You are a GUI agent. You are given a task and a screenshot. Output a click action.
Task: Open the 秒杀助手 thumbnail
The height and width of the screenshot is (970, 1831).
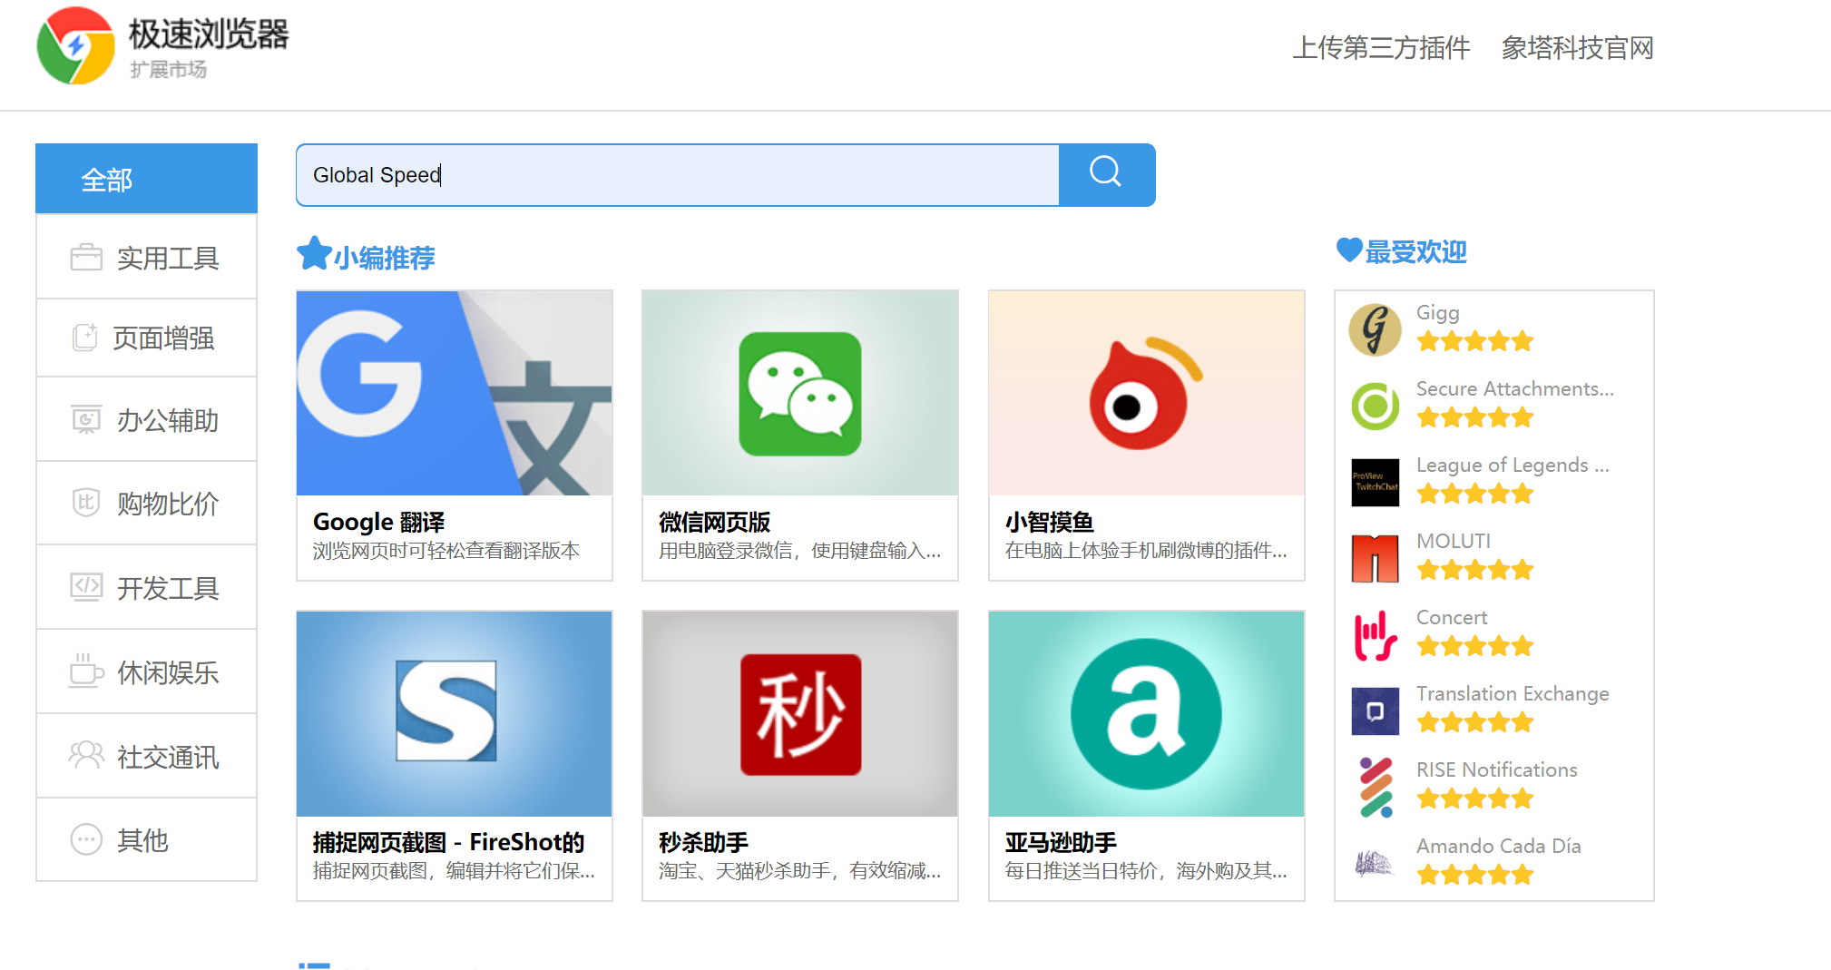[800, 713]
